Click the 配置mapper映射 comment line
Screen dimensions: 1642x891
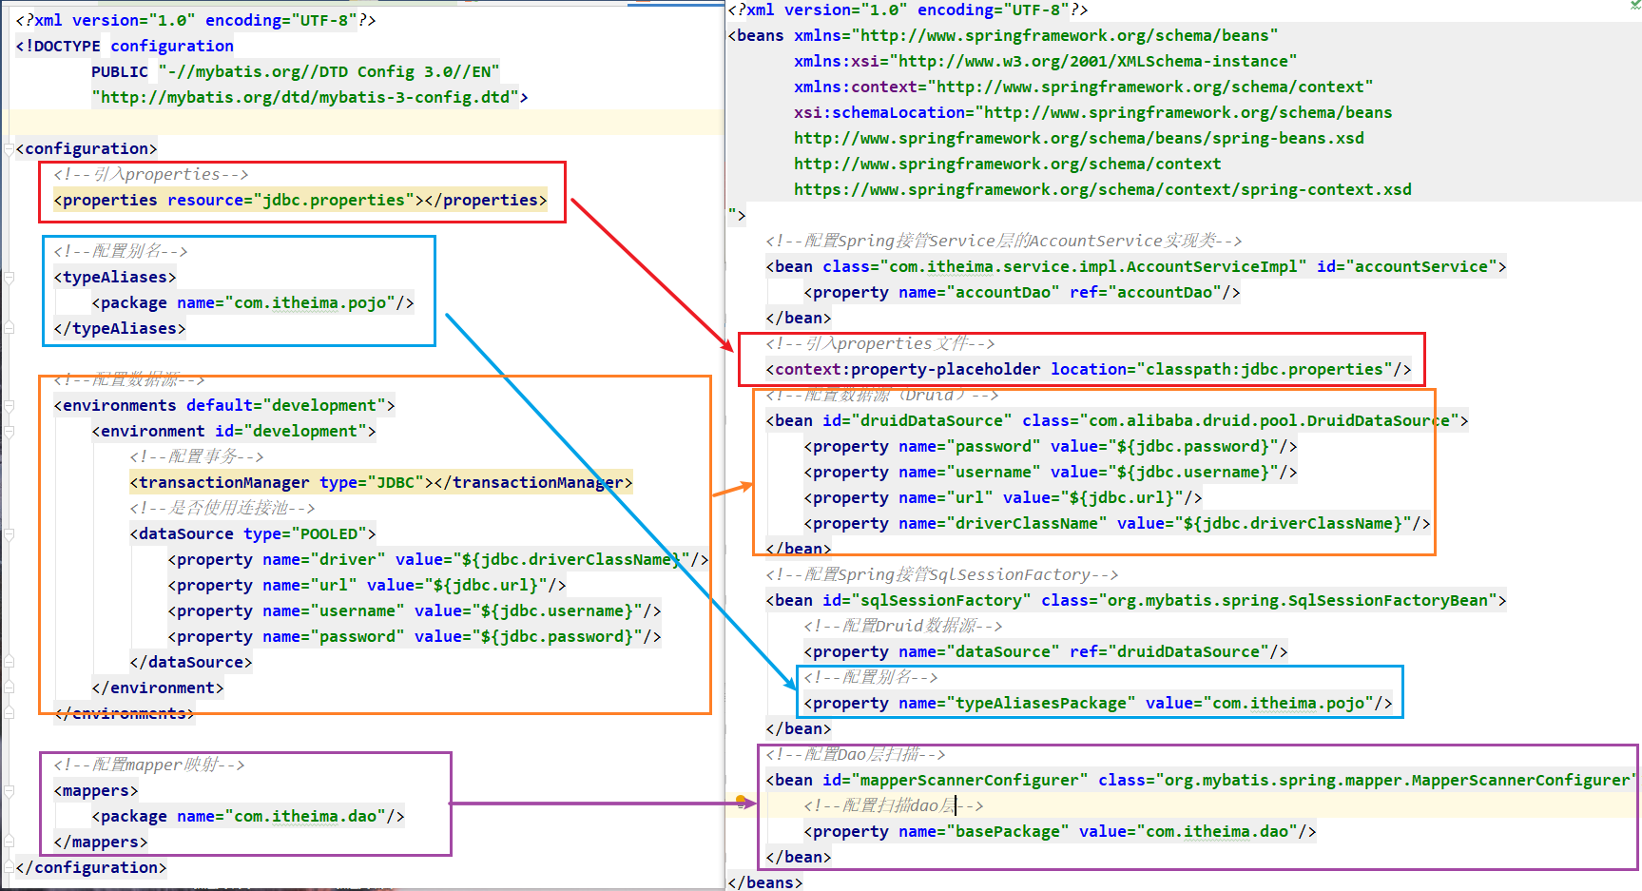click(149, 765)
